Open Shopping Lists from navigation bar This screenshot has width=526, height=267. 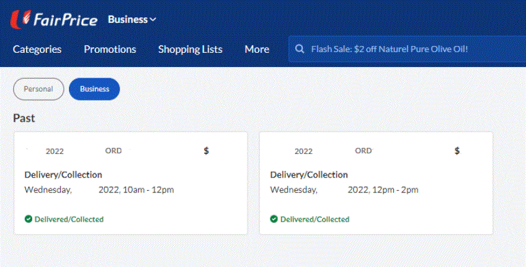tap(190, 49)
